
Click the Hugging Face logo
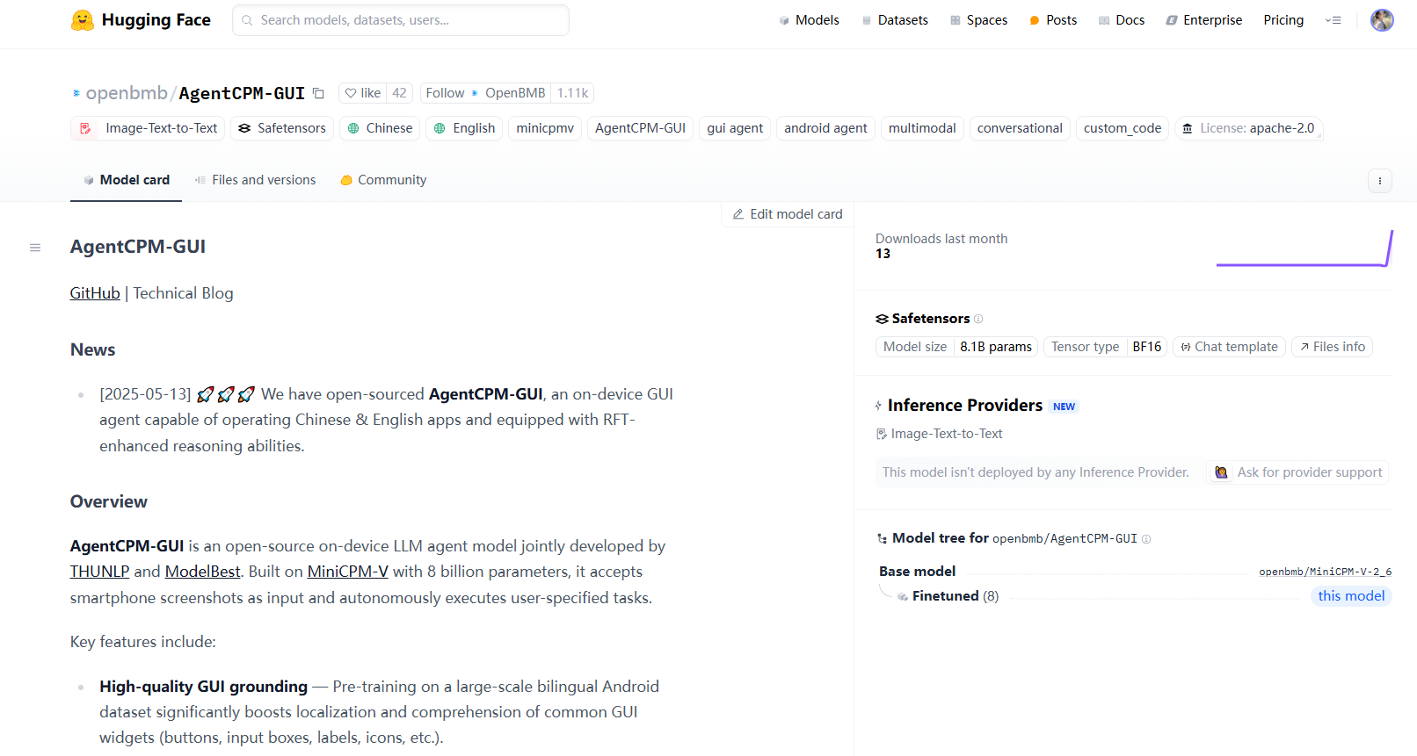pos(141,19)
